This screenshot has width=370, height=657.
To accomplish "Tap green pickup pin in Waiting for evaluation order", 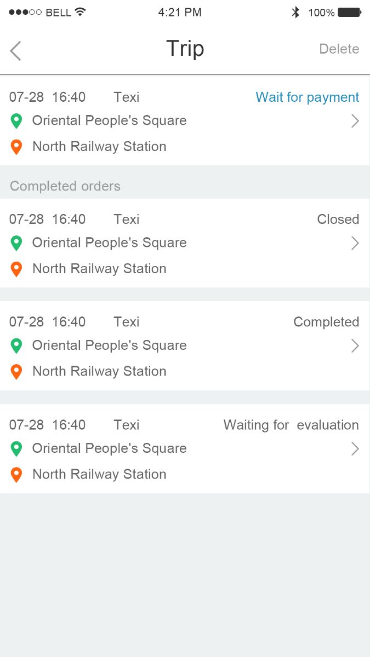I will 16,449.
